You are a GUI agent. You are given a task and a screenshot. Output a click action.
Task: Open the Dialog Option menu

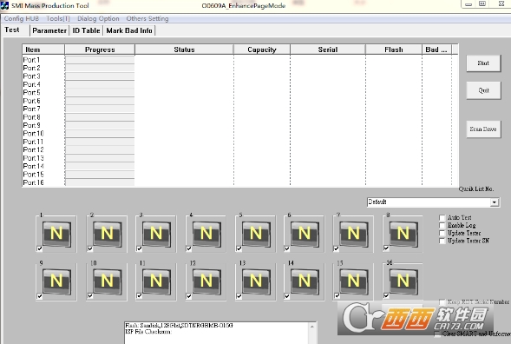(x=98, y=18)
